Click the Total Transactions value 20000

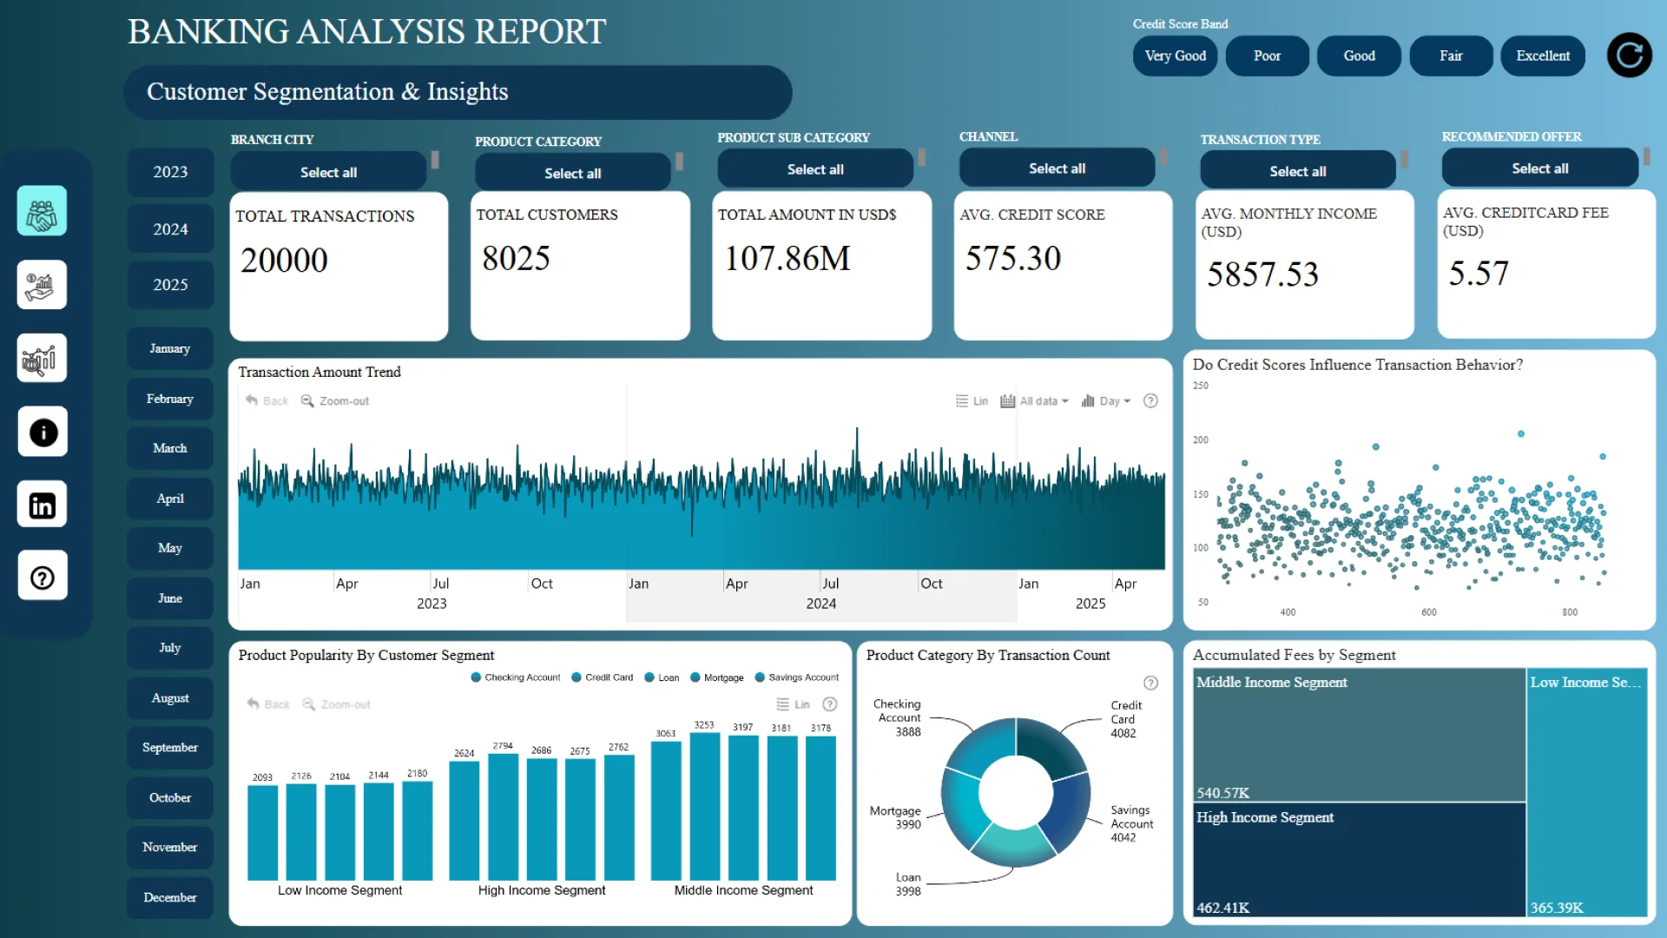[284, 261]
